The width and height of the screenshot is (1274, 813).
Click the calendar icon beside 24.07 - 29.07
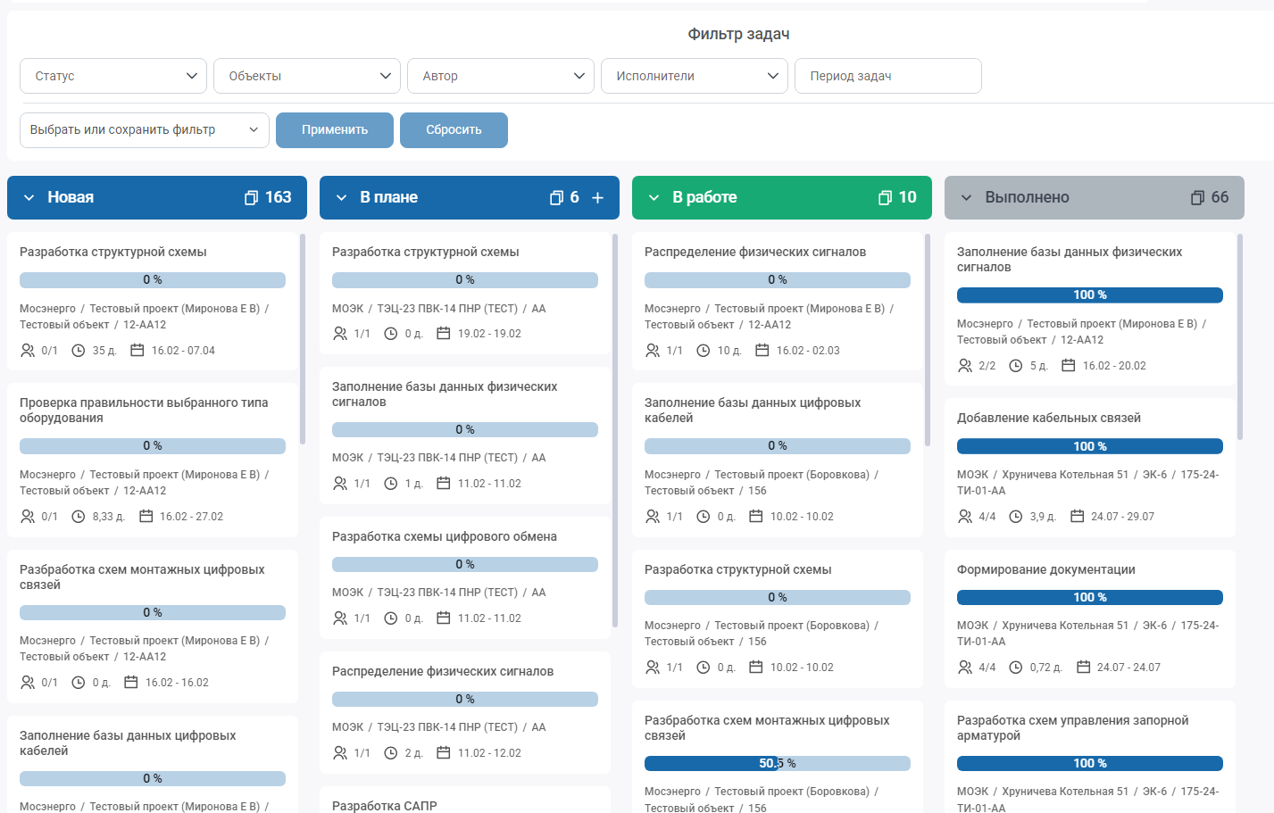click(1077, 517)
